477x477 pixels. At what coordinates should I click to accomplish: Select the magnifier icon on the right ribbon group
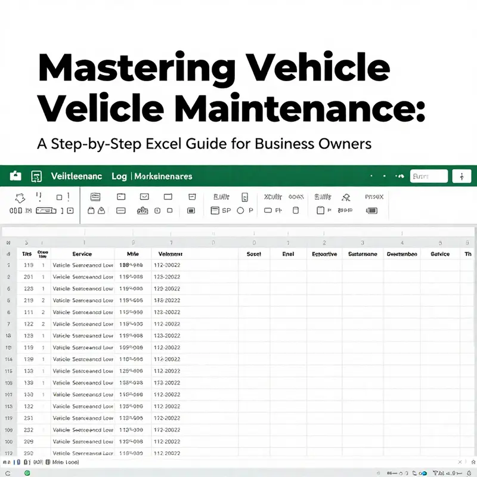tap(346, 196)
